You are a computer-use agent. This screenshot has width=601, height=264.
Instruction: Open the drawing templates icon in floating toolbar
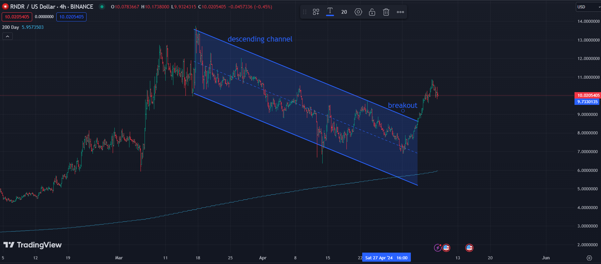[x=316, y=12]
